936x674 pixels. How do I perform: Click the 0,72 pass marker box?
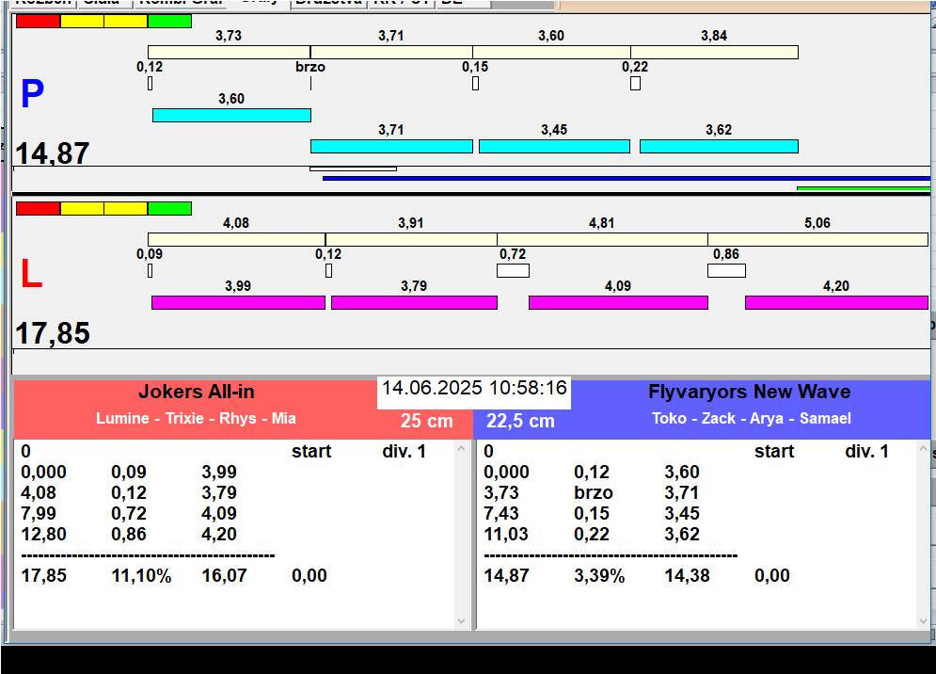tap(513, 271)
